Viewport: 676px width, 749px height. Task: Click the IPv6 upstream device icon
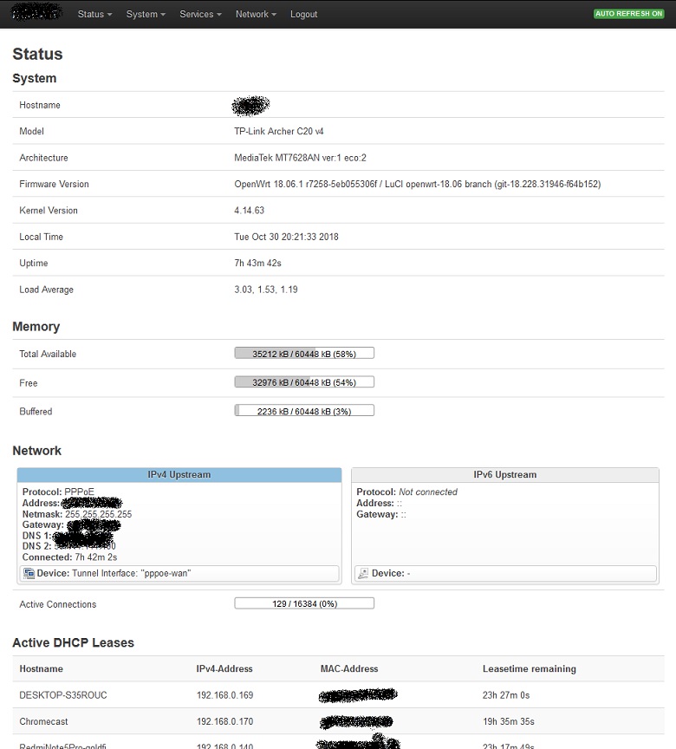(363, 573)
